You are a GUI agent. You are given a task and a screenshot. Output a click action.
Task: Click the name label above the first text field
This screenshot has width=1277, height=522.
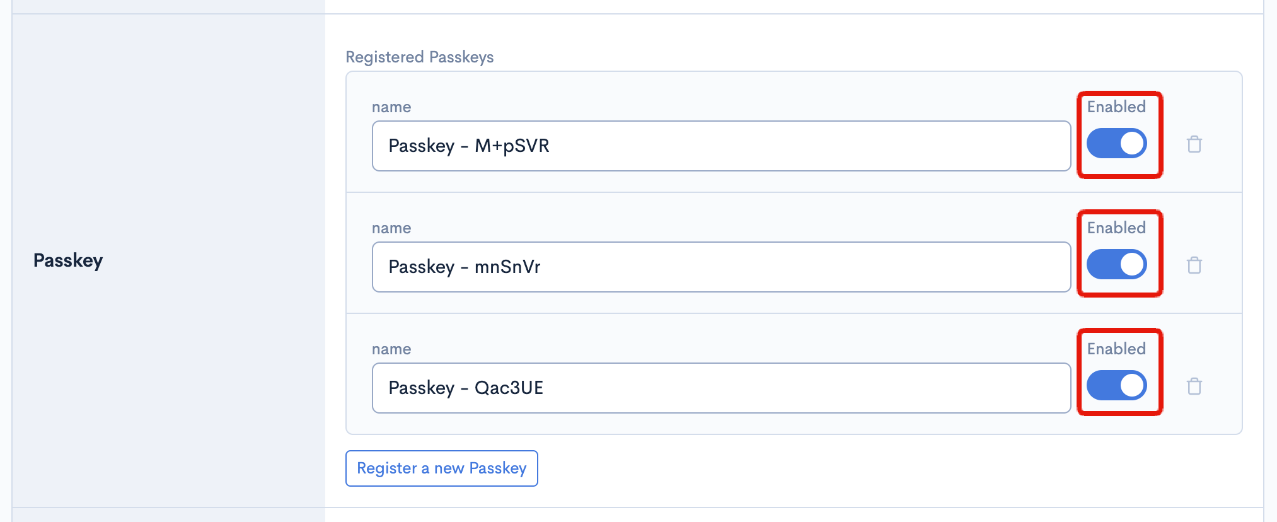tap(391, 107)
